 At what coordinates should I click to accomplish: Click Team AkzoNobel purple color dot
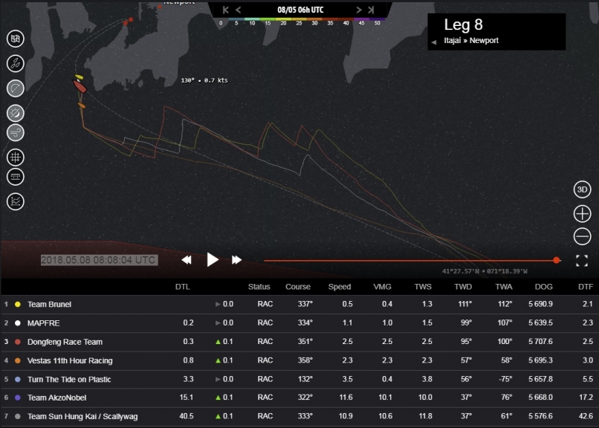18,398
